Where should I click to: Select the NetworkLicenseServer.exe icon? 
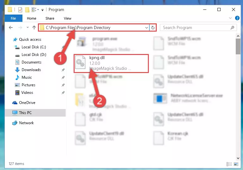pyautogui.click(x=160, y=98)
